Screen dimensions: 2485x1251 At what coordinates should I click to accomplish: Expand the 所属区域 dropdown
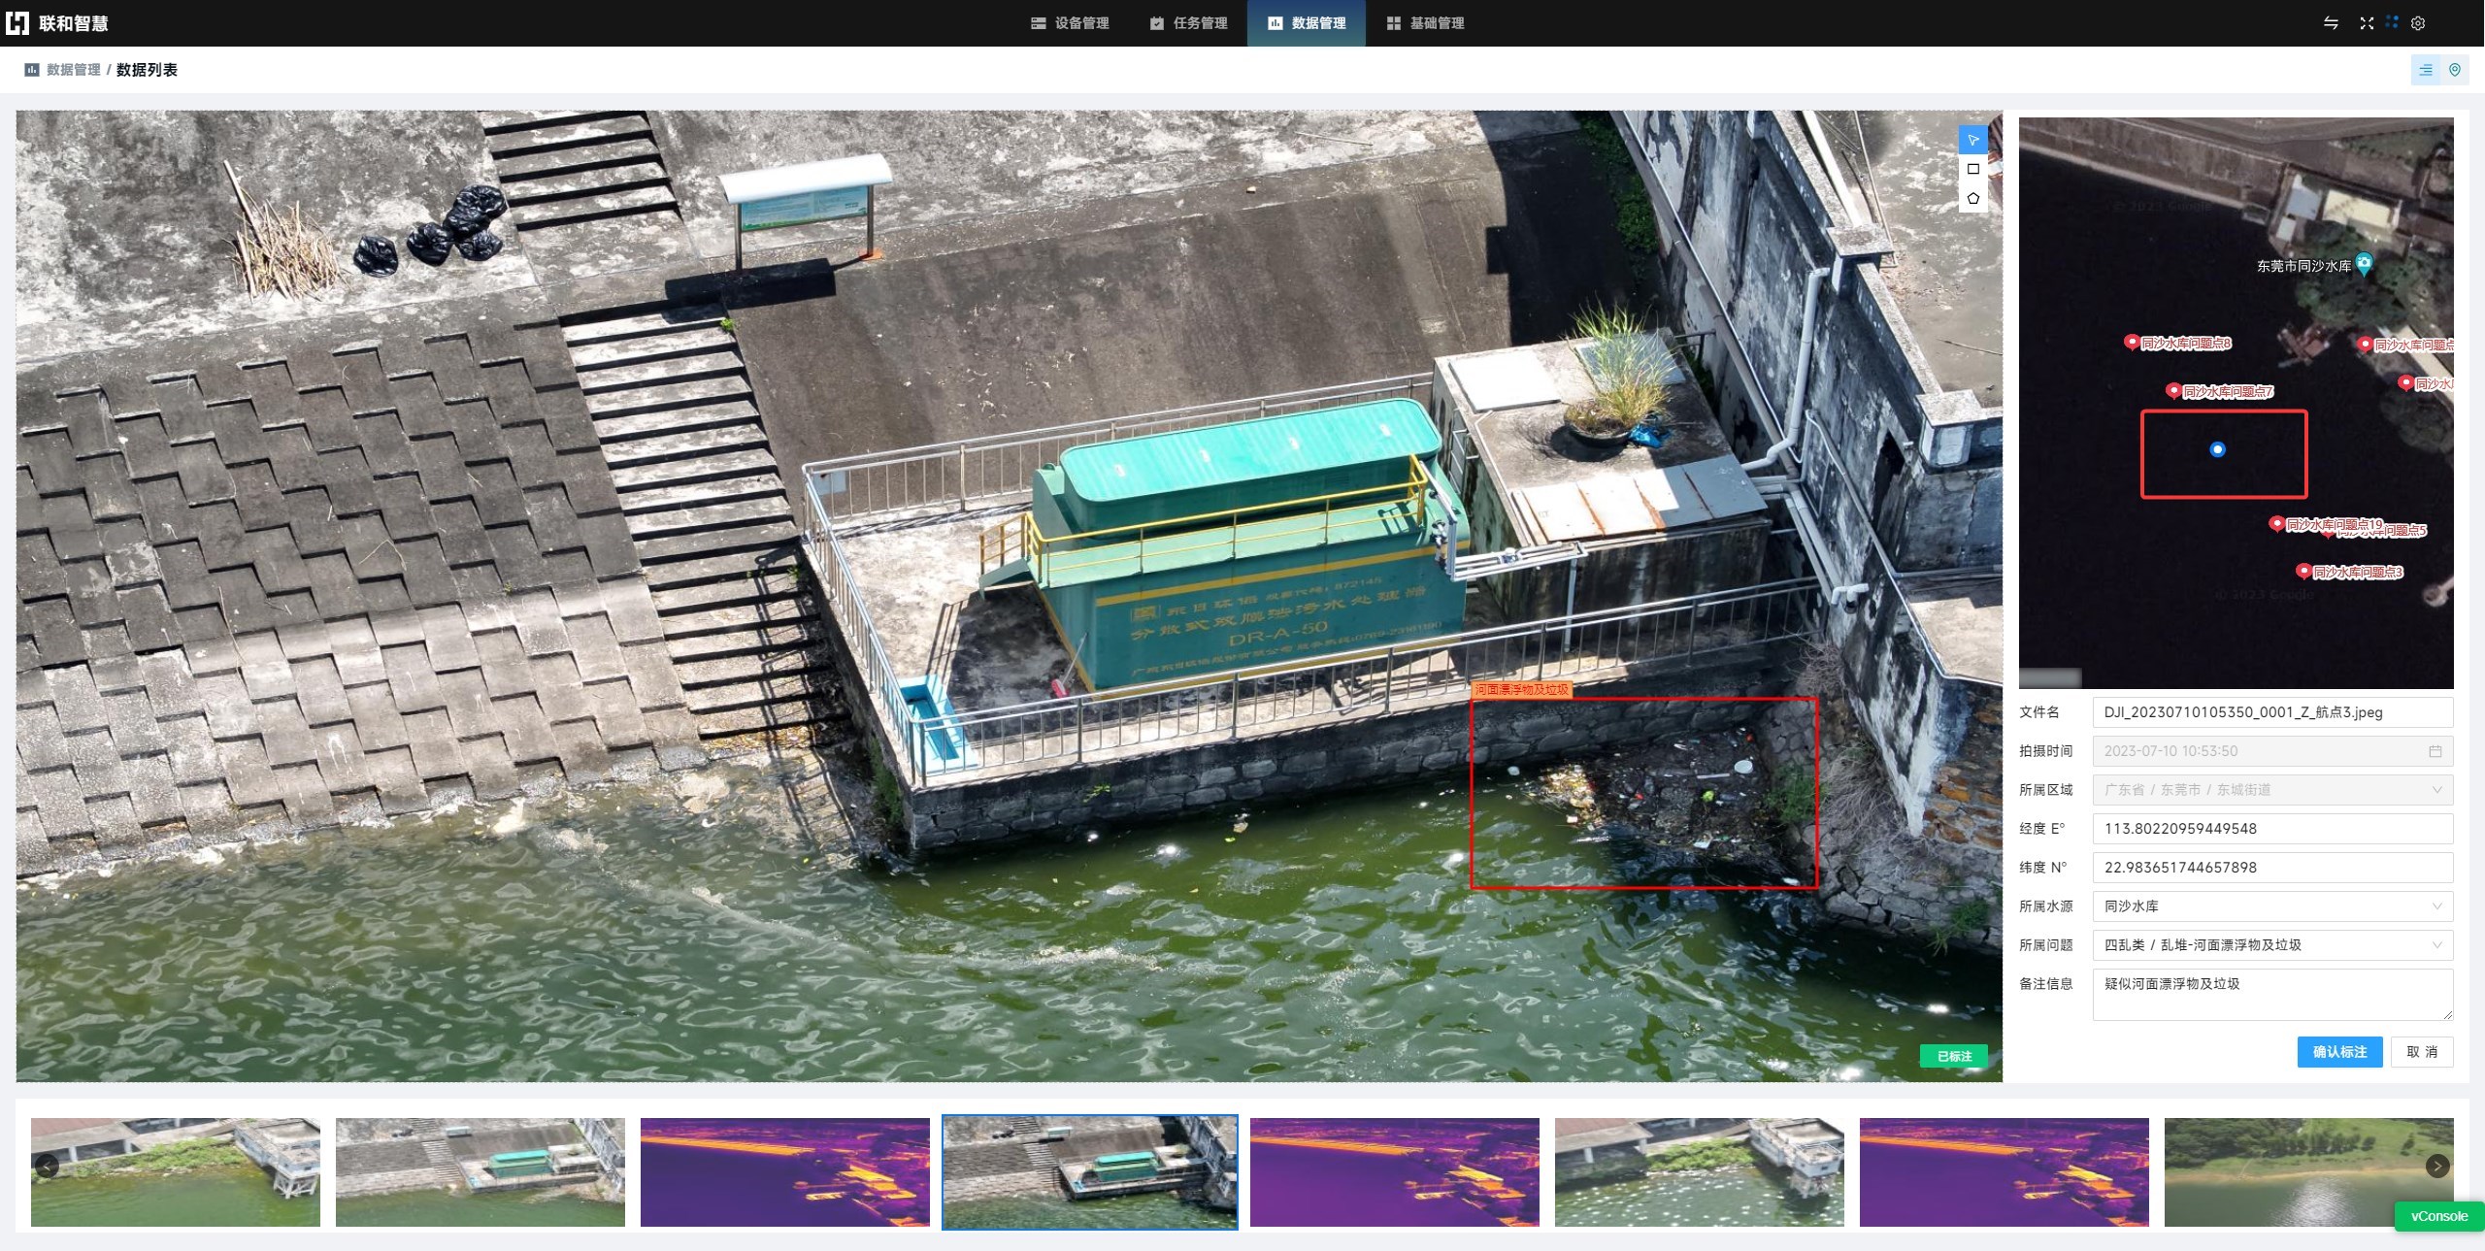click(2272, 790)
